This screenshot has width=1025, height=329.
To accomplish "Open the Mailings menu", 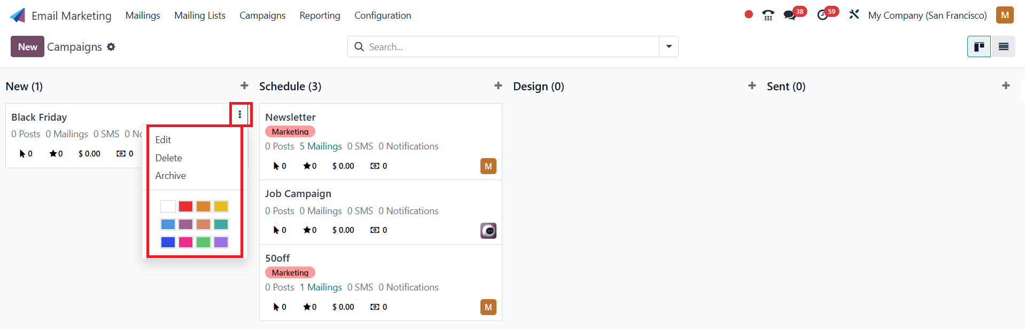I will (143, 15).
